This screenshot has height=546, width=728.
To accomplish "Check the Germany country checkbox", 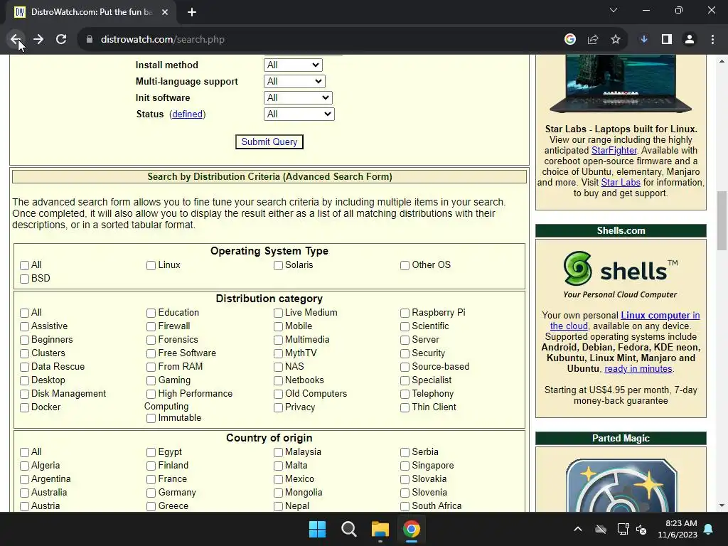I will click(151, 493).
